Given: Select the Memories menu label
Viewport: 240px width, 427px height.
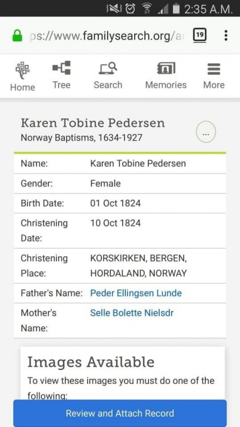Looking at the screenshot, I should tap(166, 85).
